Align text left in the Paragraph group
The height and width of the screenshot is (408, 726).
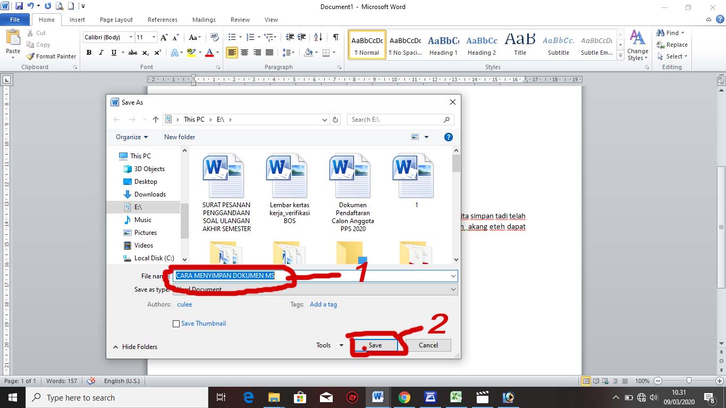(232, 53)
